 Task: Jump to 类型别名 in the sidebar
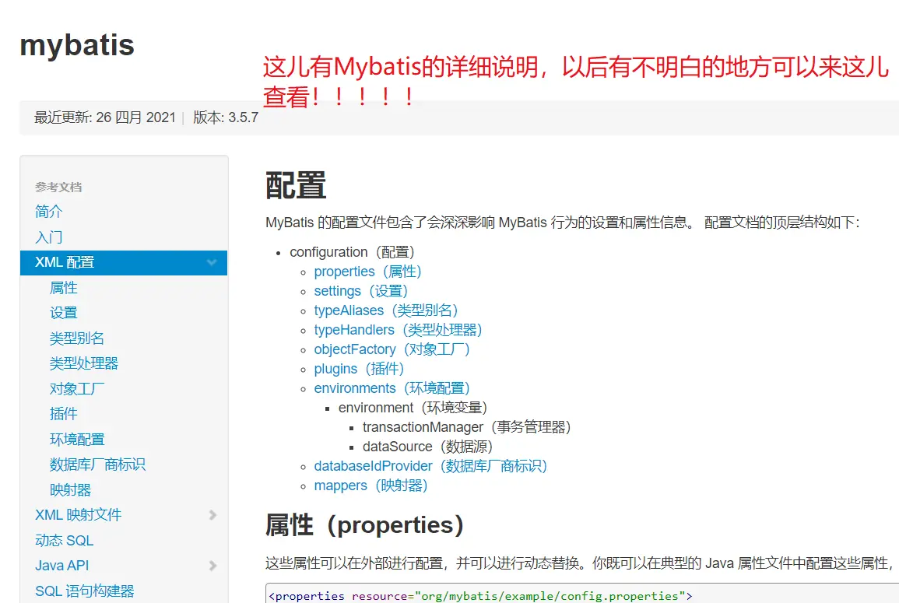point(77,338)
